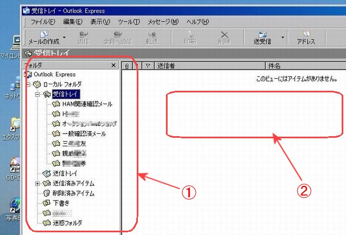346x235 pixels.
Task: Open the ツール(T) menu
Action: (x=129, y=22)
